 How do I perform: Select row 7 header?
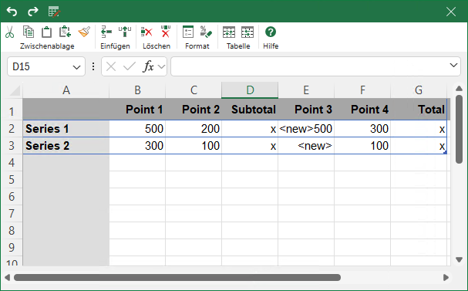click(12, 214)
